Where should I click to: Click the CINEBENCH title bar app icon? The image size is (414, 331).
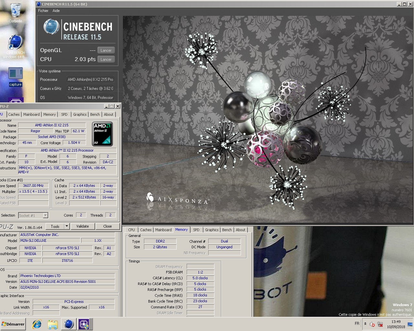coord(38,4)
